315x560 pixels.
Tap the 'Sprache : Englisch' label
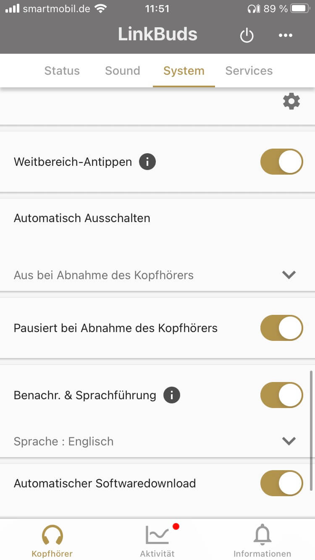pyautogui.click(x=63, y=442)
